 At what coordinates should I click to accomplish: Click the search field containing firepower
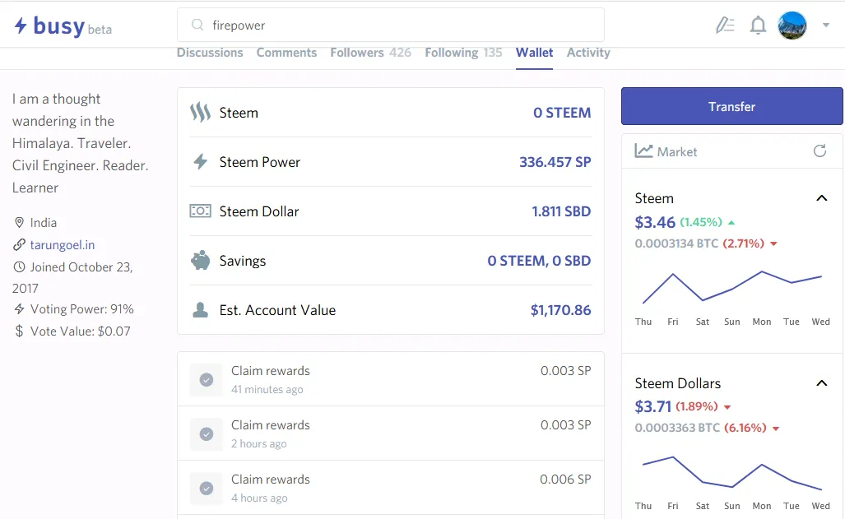click(x=391, y=25)
